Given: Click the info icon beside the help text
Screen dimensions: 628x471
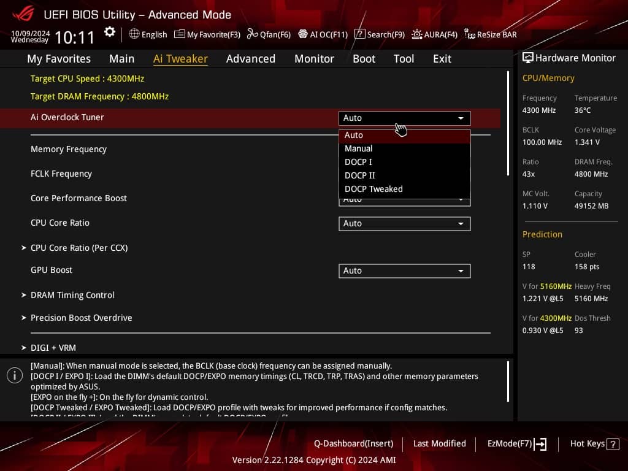Looking at the screenshot, I should click(x=15, y=375).
